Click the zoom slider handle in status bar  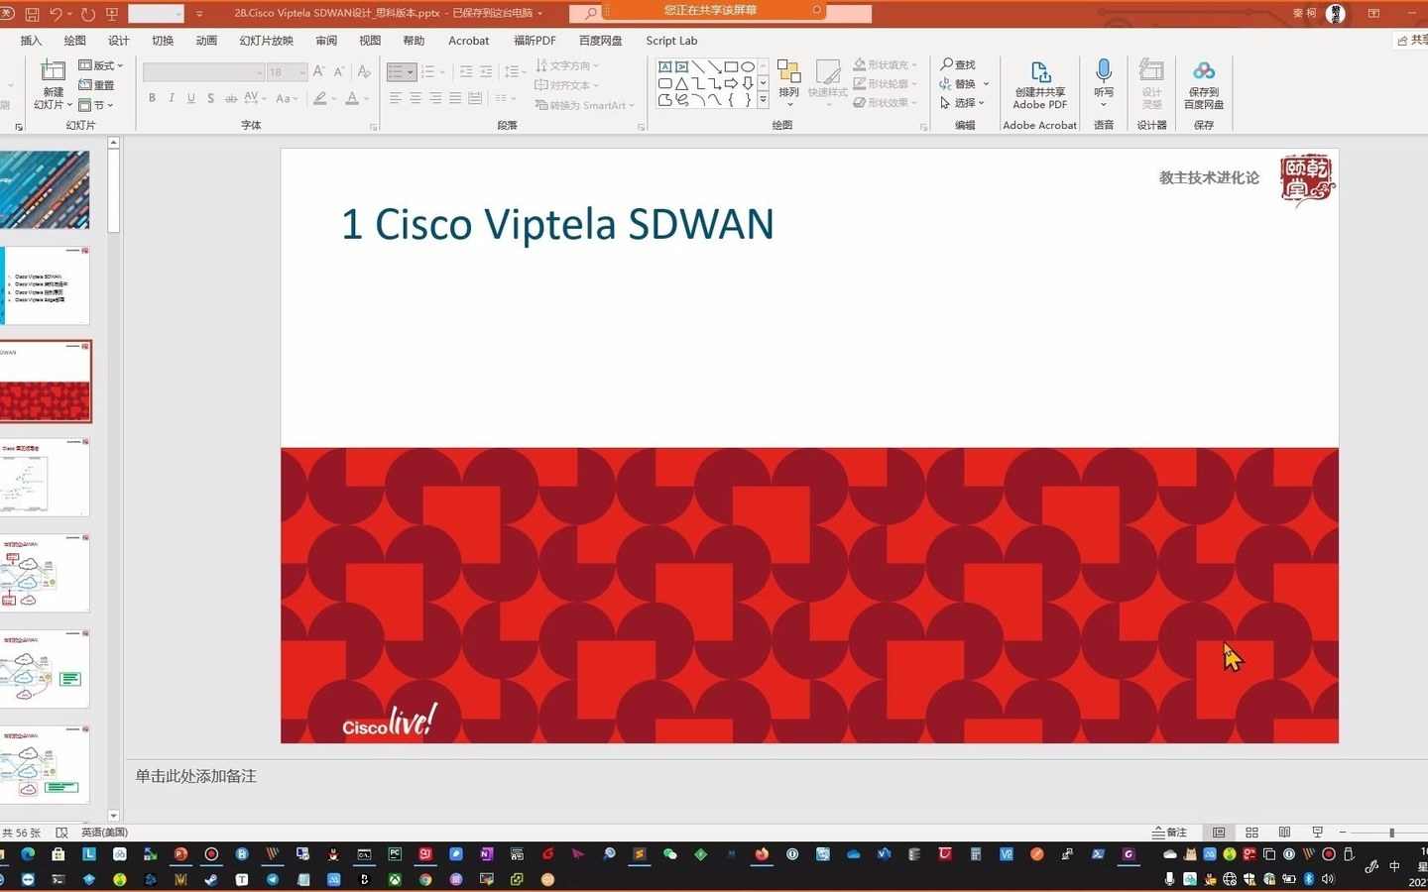click(x=1391, y=833)
